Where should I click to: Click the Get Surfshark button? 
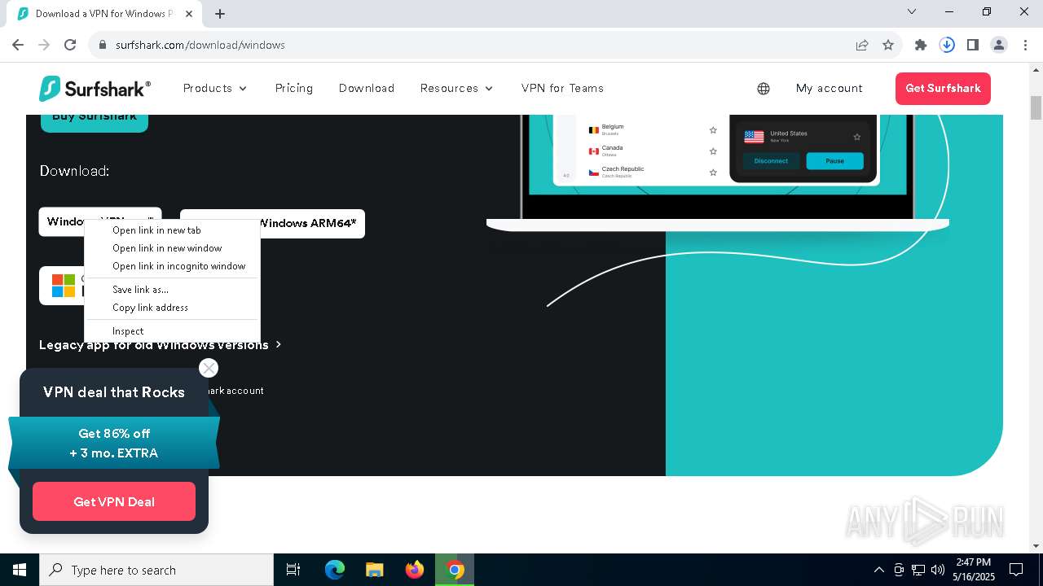click(x=943, y=89)
